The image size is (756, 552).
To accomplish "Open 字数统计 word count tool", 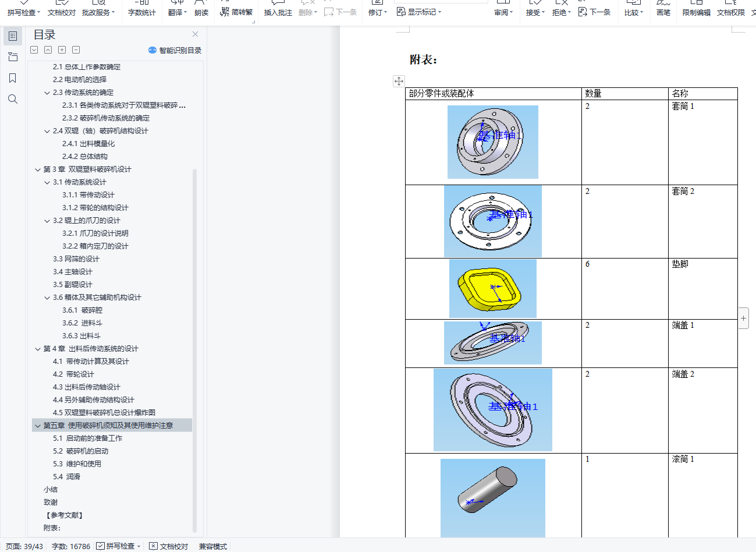I will (x=142, y=12).
